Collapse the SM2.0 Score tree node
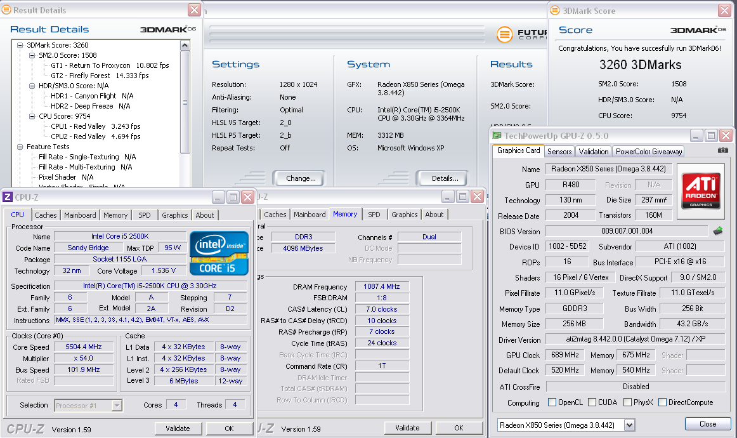 [x=32, y=55]
